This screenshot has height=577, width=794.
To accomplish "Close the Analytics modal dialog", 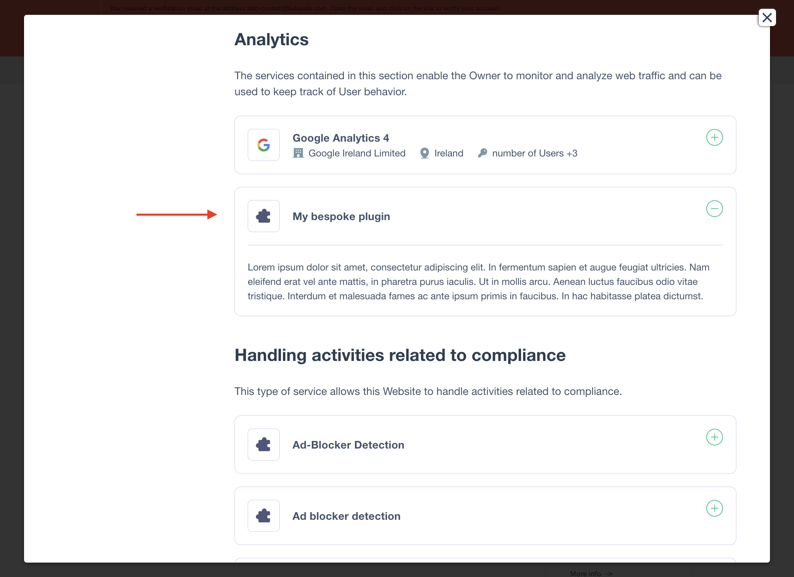I will coord(767,18).
